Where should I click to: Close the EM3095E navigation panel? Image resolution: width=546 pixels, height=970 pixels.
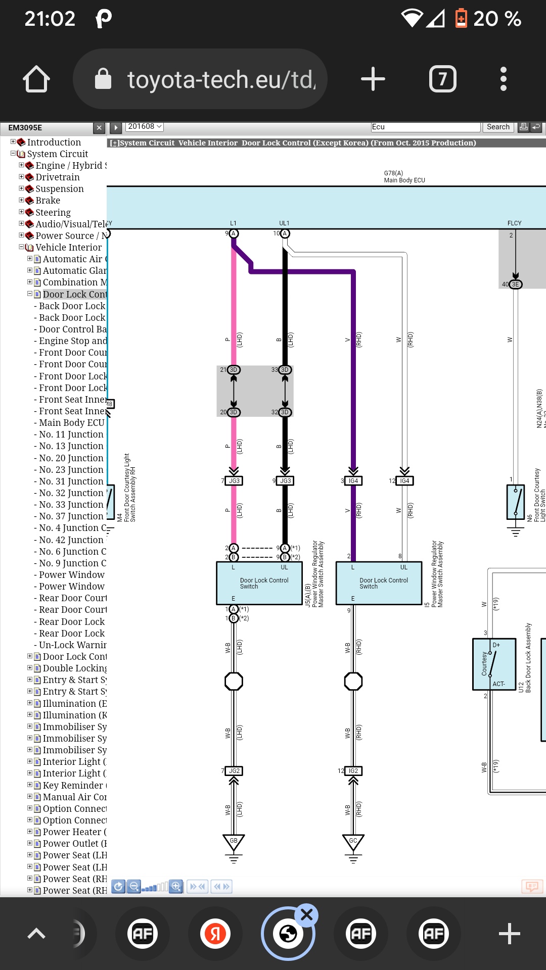(x=99, y=128)
